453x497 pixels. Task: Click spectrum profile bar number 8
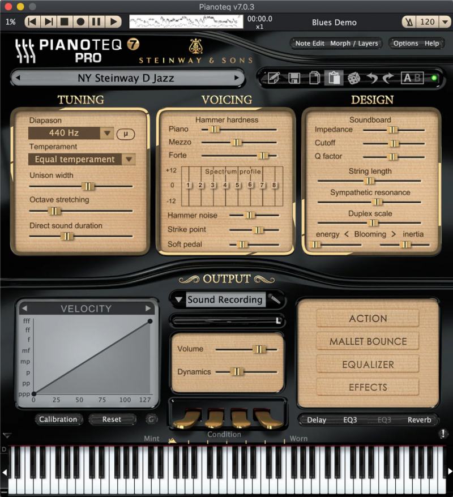tap(274, 185)
